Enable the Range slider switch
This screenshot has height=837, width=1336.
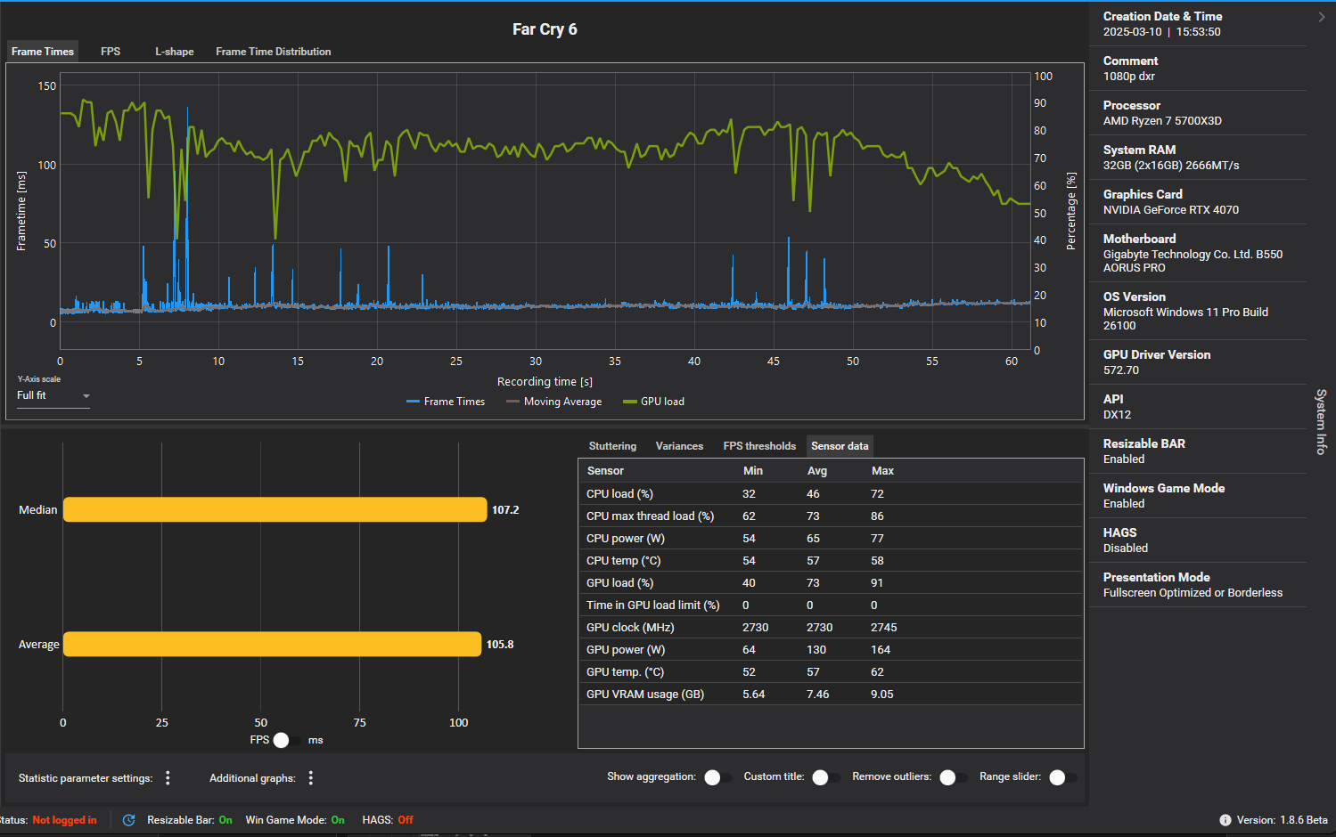1063,777
